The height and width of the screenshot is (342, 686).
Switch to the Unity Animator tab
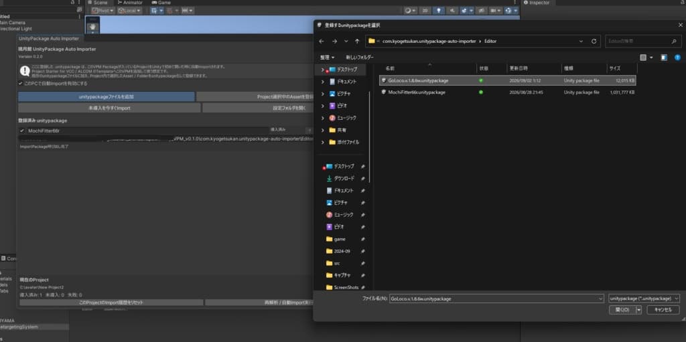click(x=130, y=3)
